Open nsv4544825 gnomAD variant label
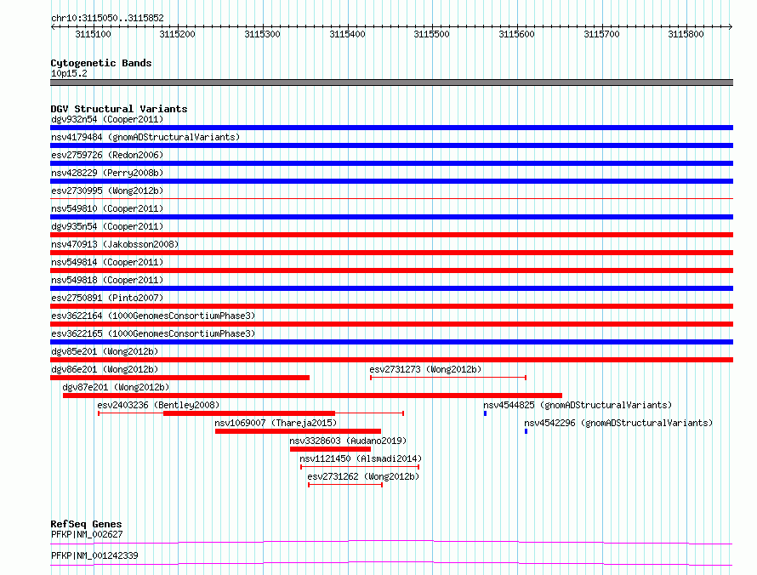The width and height of the screenshot is (757, 575). [x=578, y=405]
